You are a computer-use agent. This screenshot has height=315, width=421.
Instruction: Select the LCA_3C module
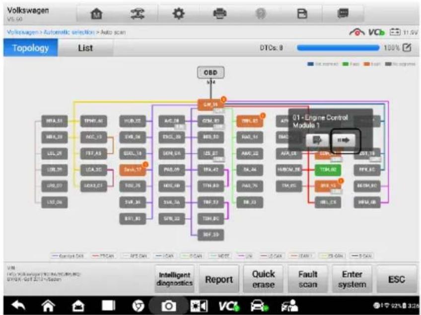[94, 170]
